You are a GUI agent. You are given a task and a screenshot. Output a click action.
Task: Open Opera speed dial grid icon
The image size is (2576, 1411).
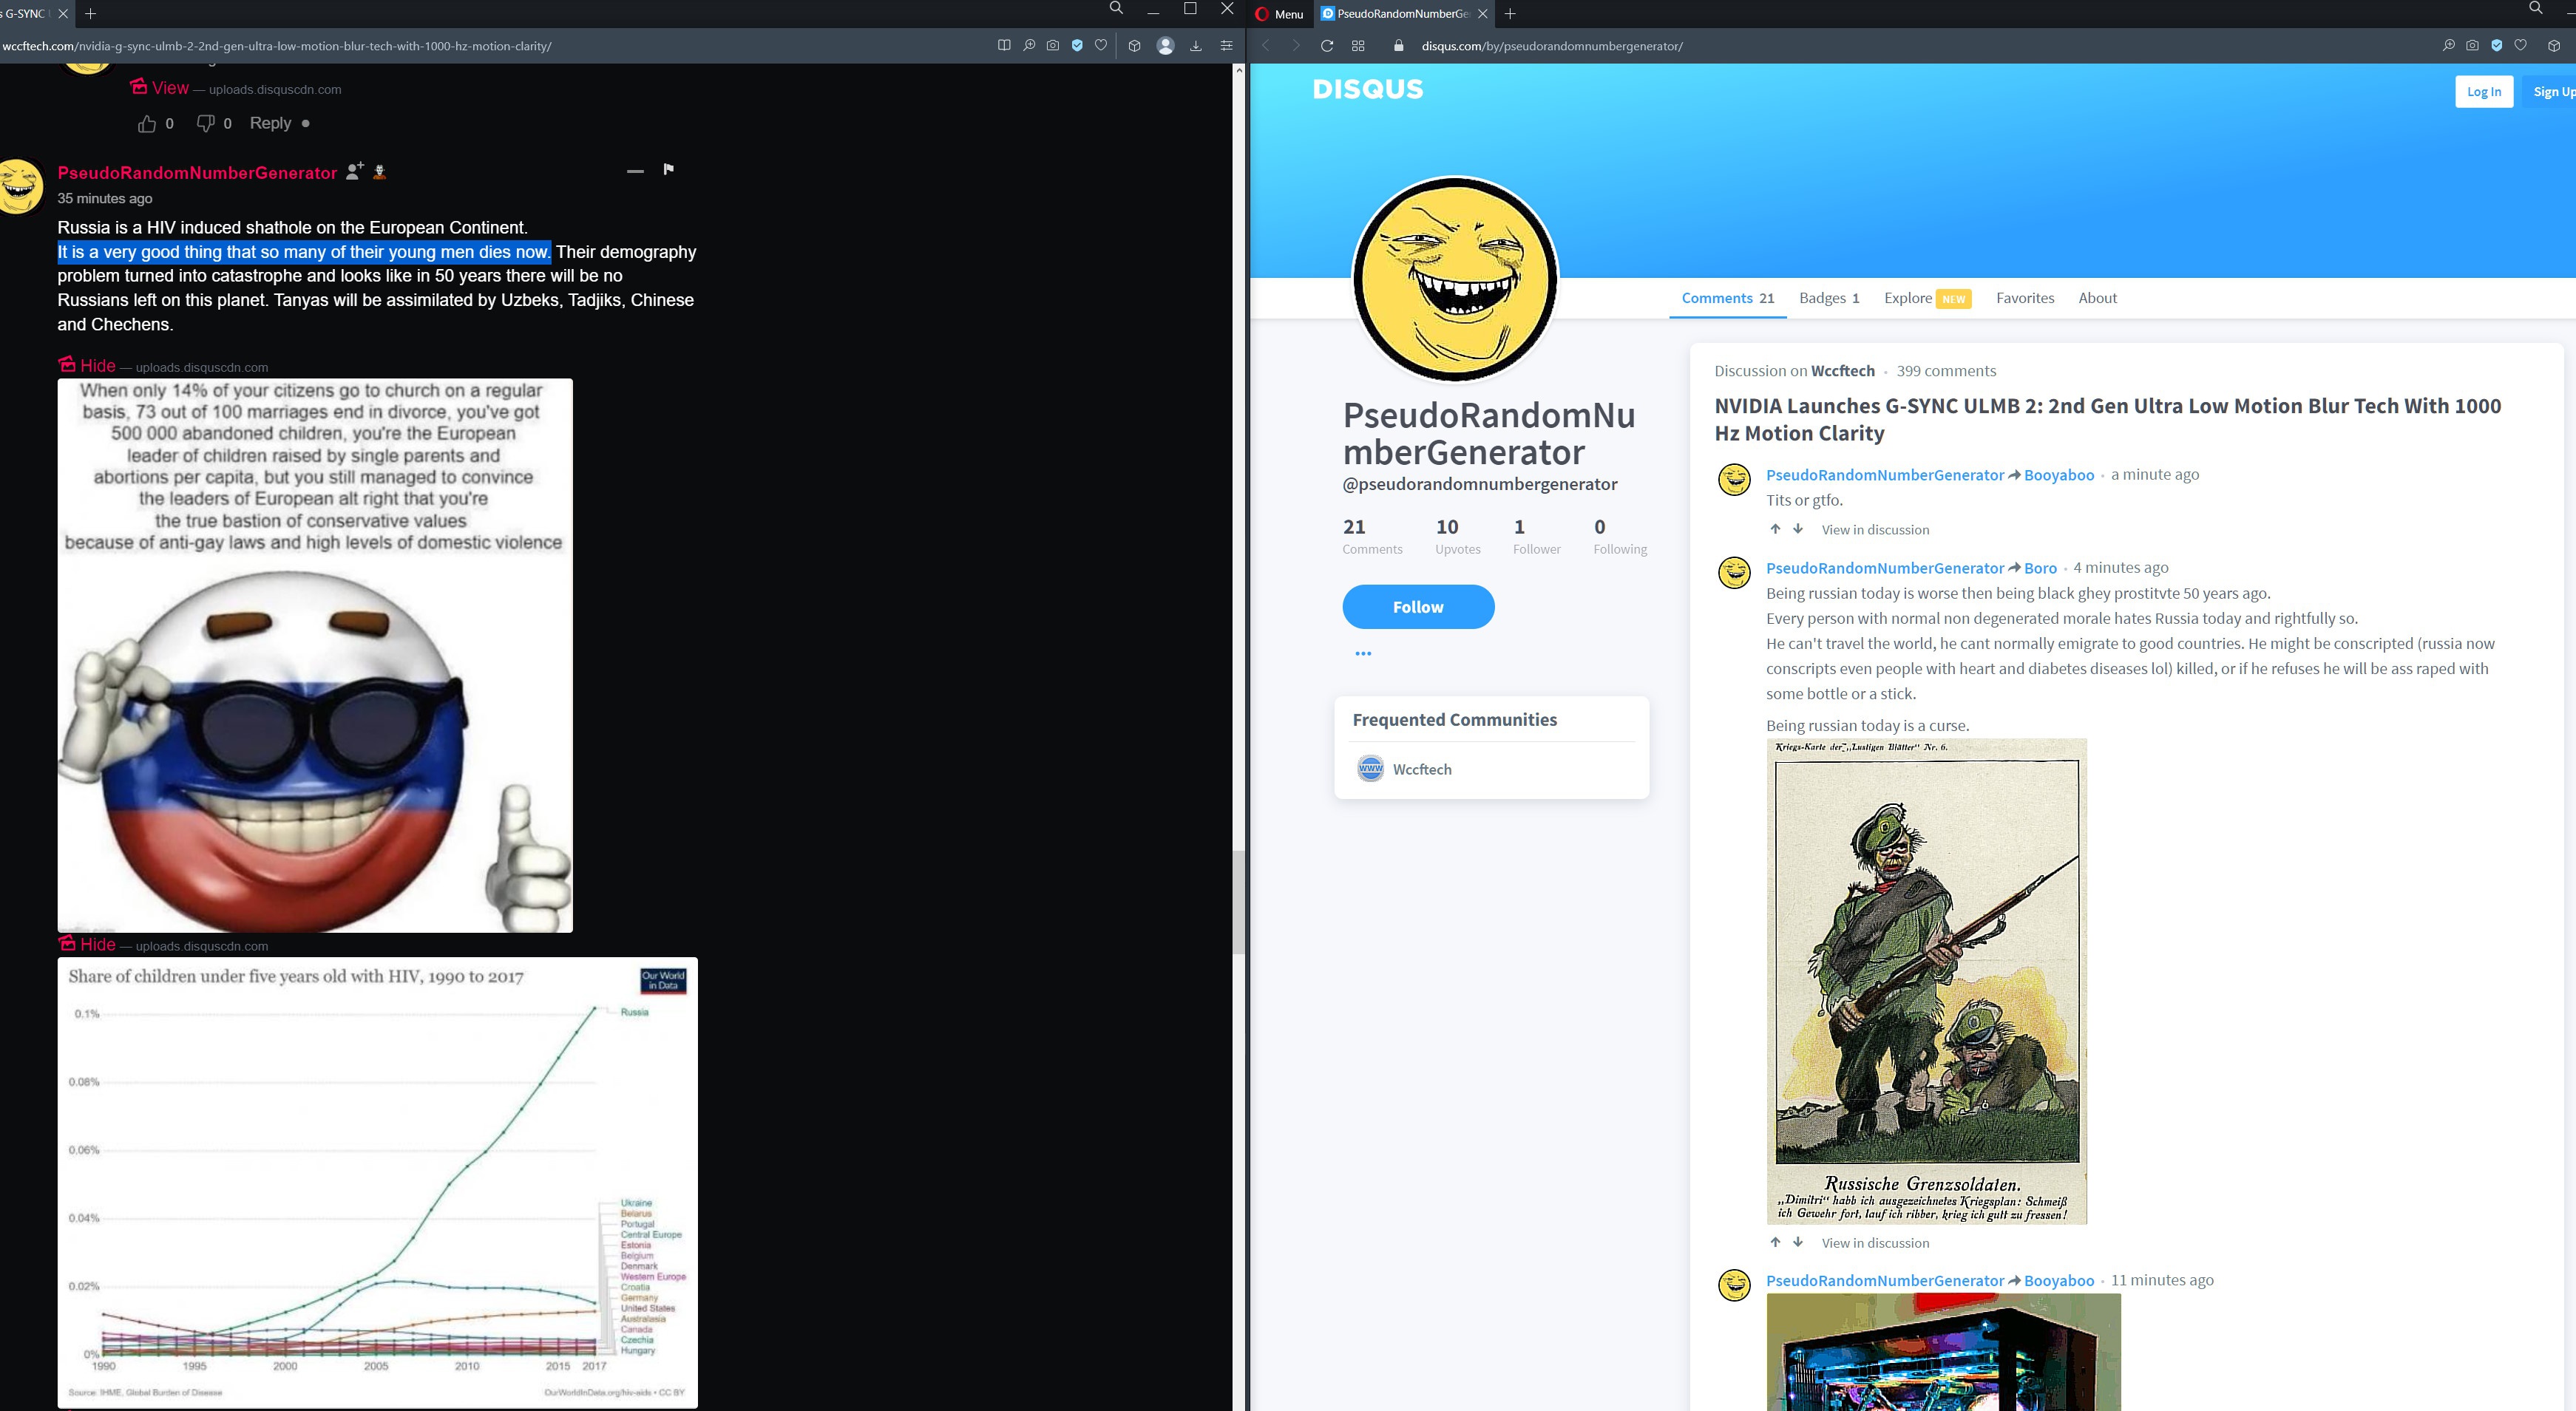coord(1358,46)
